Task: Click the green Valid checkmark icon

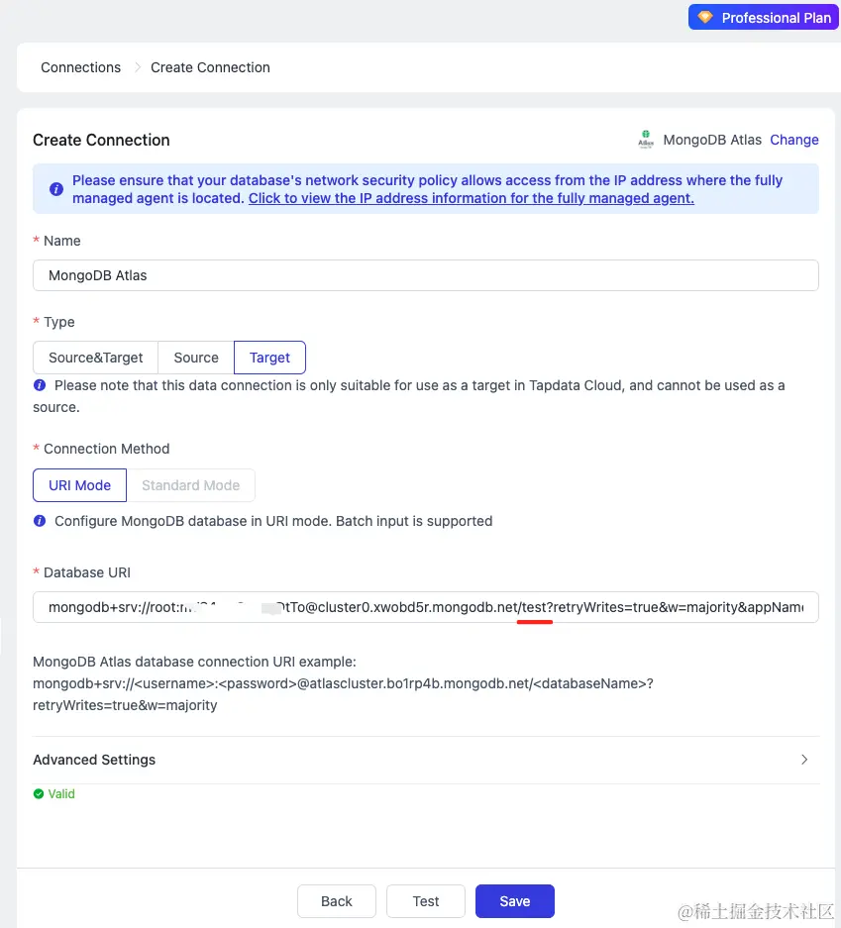Action: coord(39,794)
